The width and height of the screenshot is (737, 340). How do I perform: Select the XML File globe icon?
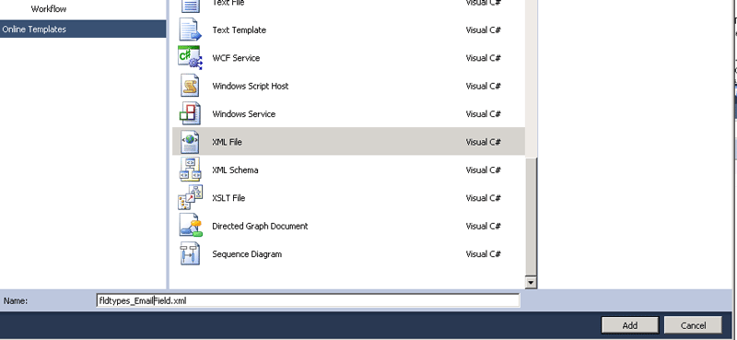point(190,142)
